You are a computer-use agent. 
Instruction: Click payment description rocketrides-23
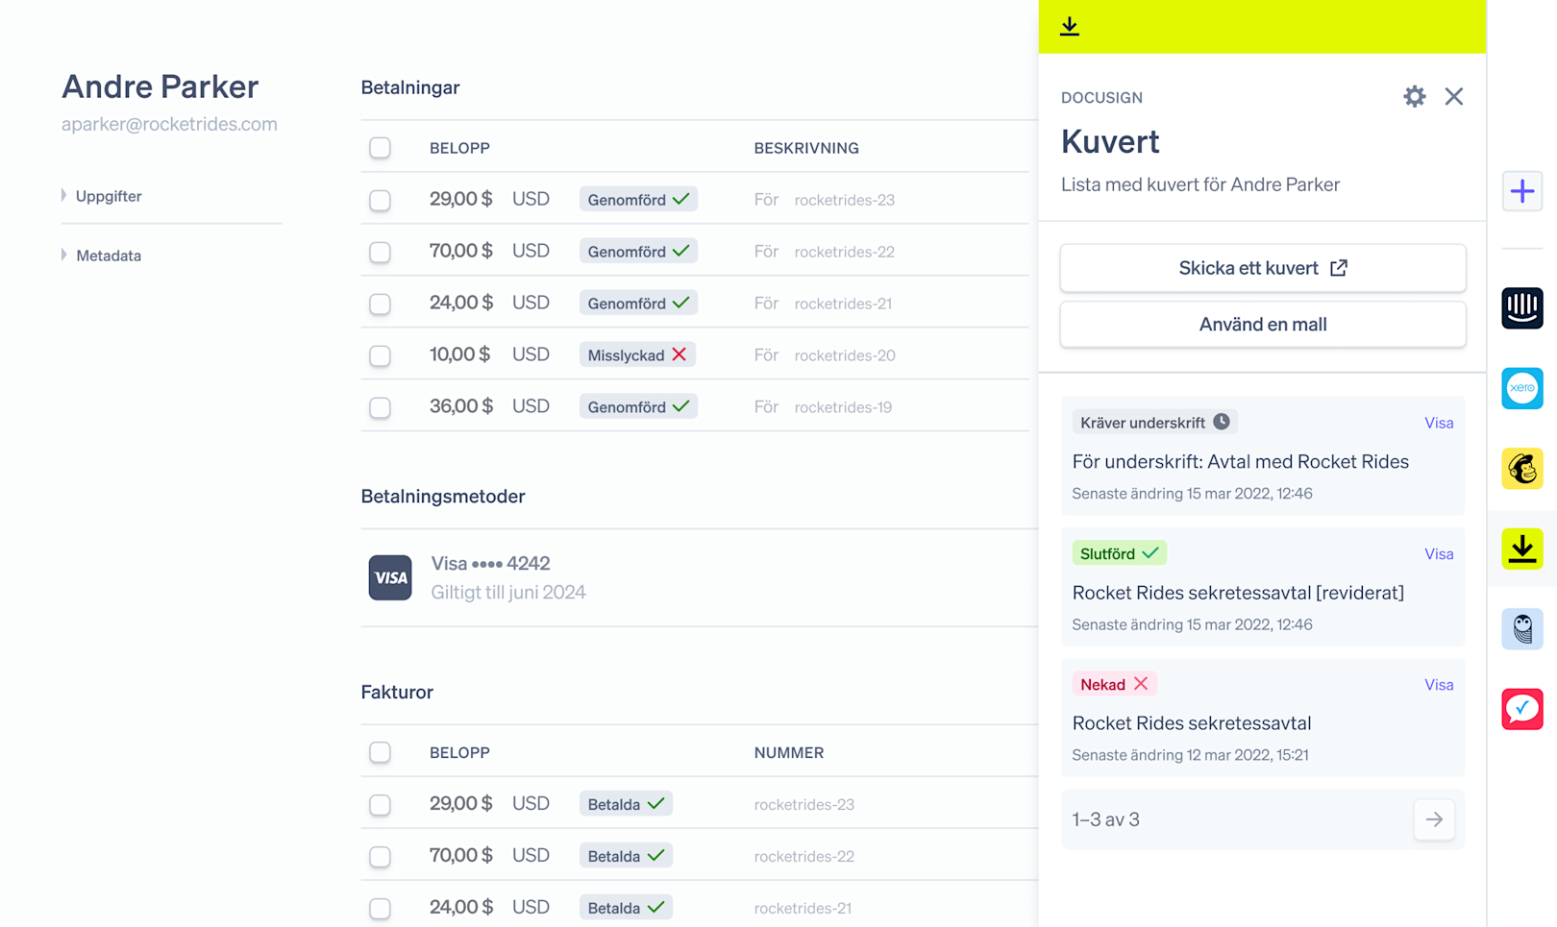pyautogui.click(x=844, y=200)
